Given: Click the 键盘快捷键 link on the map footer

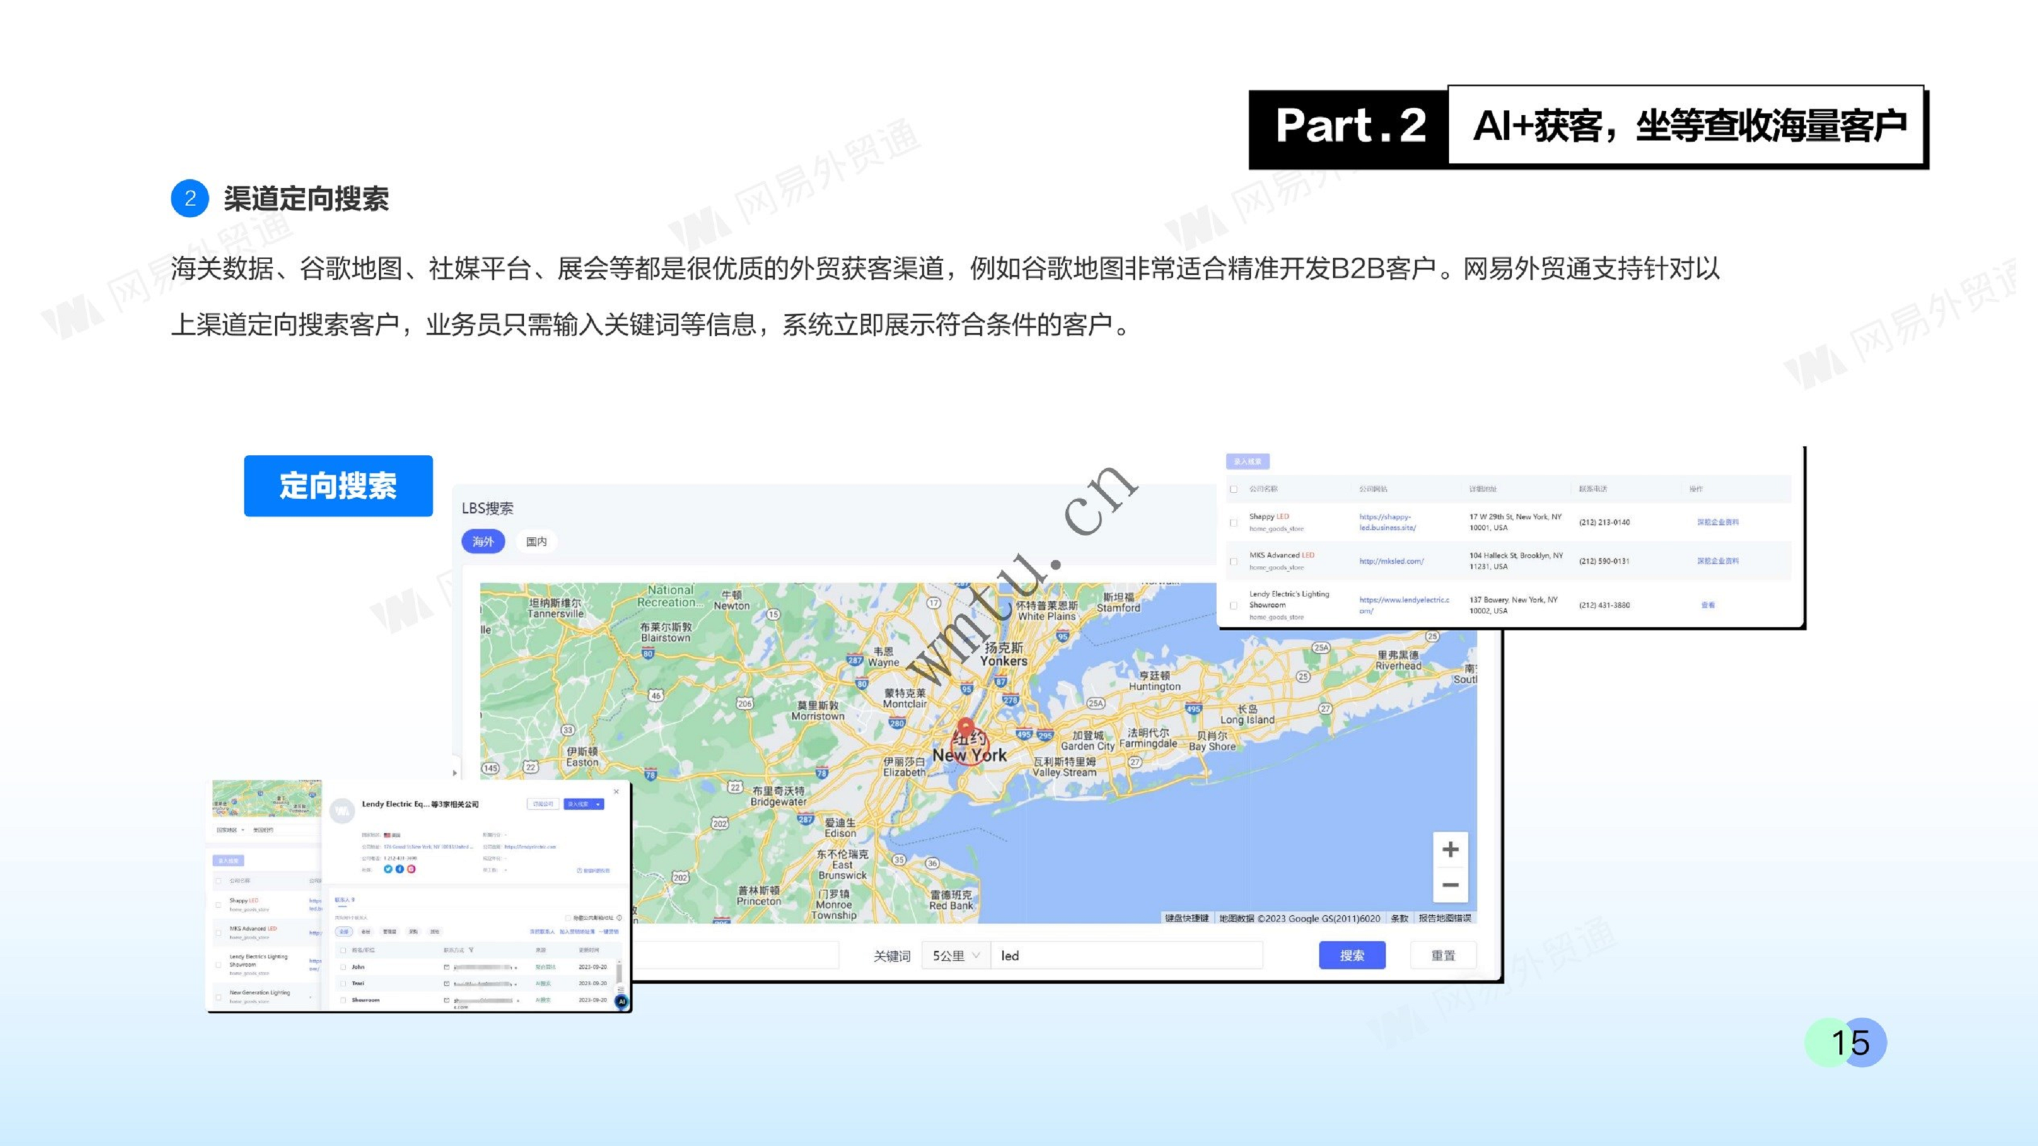Looking at the screenshot, I should 1186,918.
